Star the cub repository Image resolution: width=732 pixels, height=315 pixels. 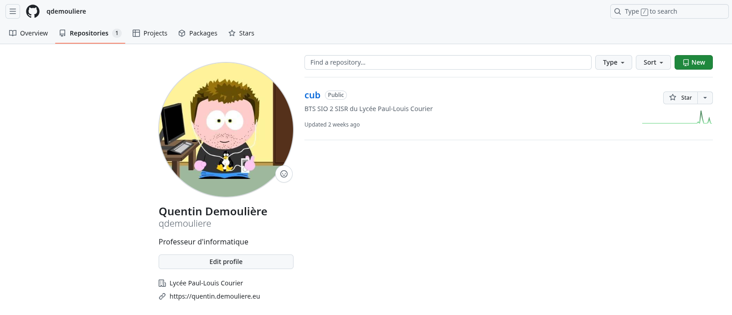tap(680, 98)
